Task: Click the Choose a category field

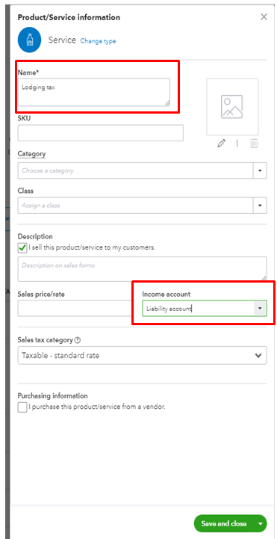Action: (x=136, y=170)
